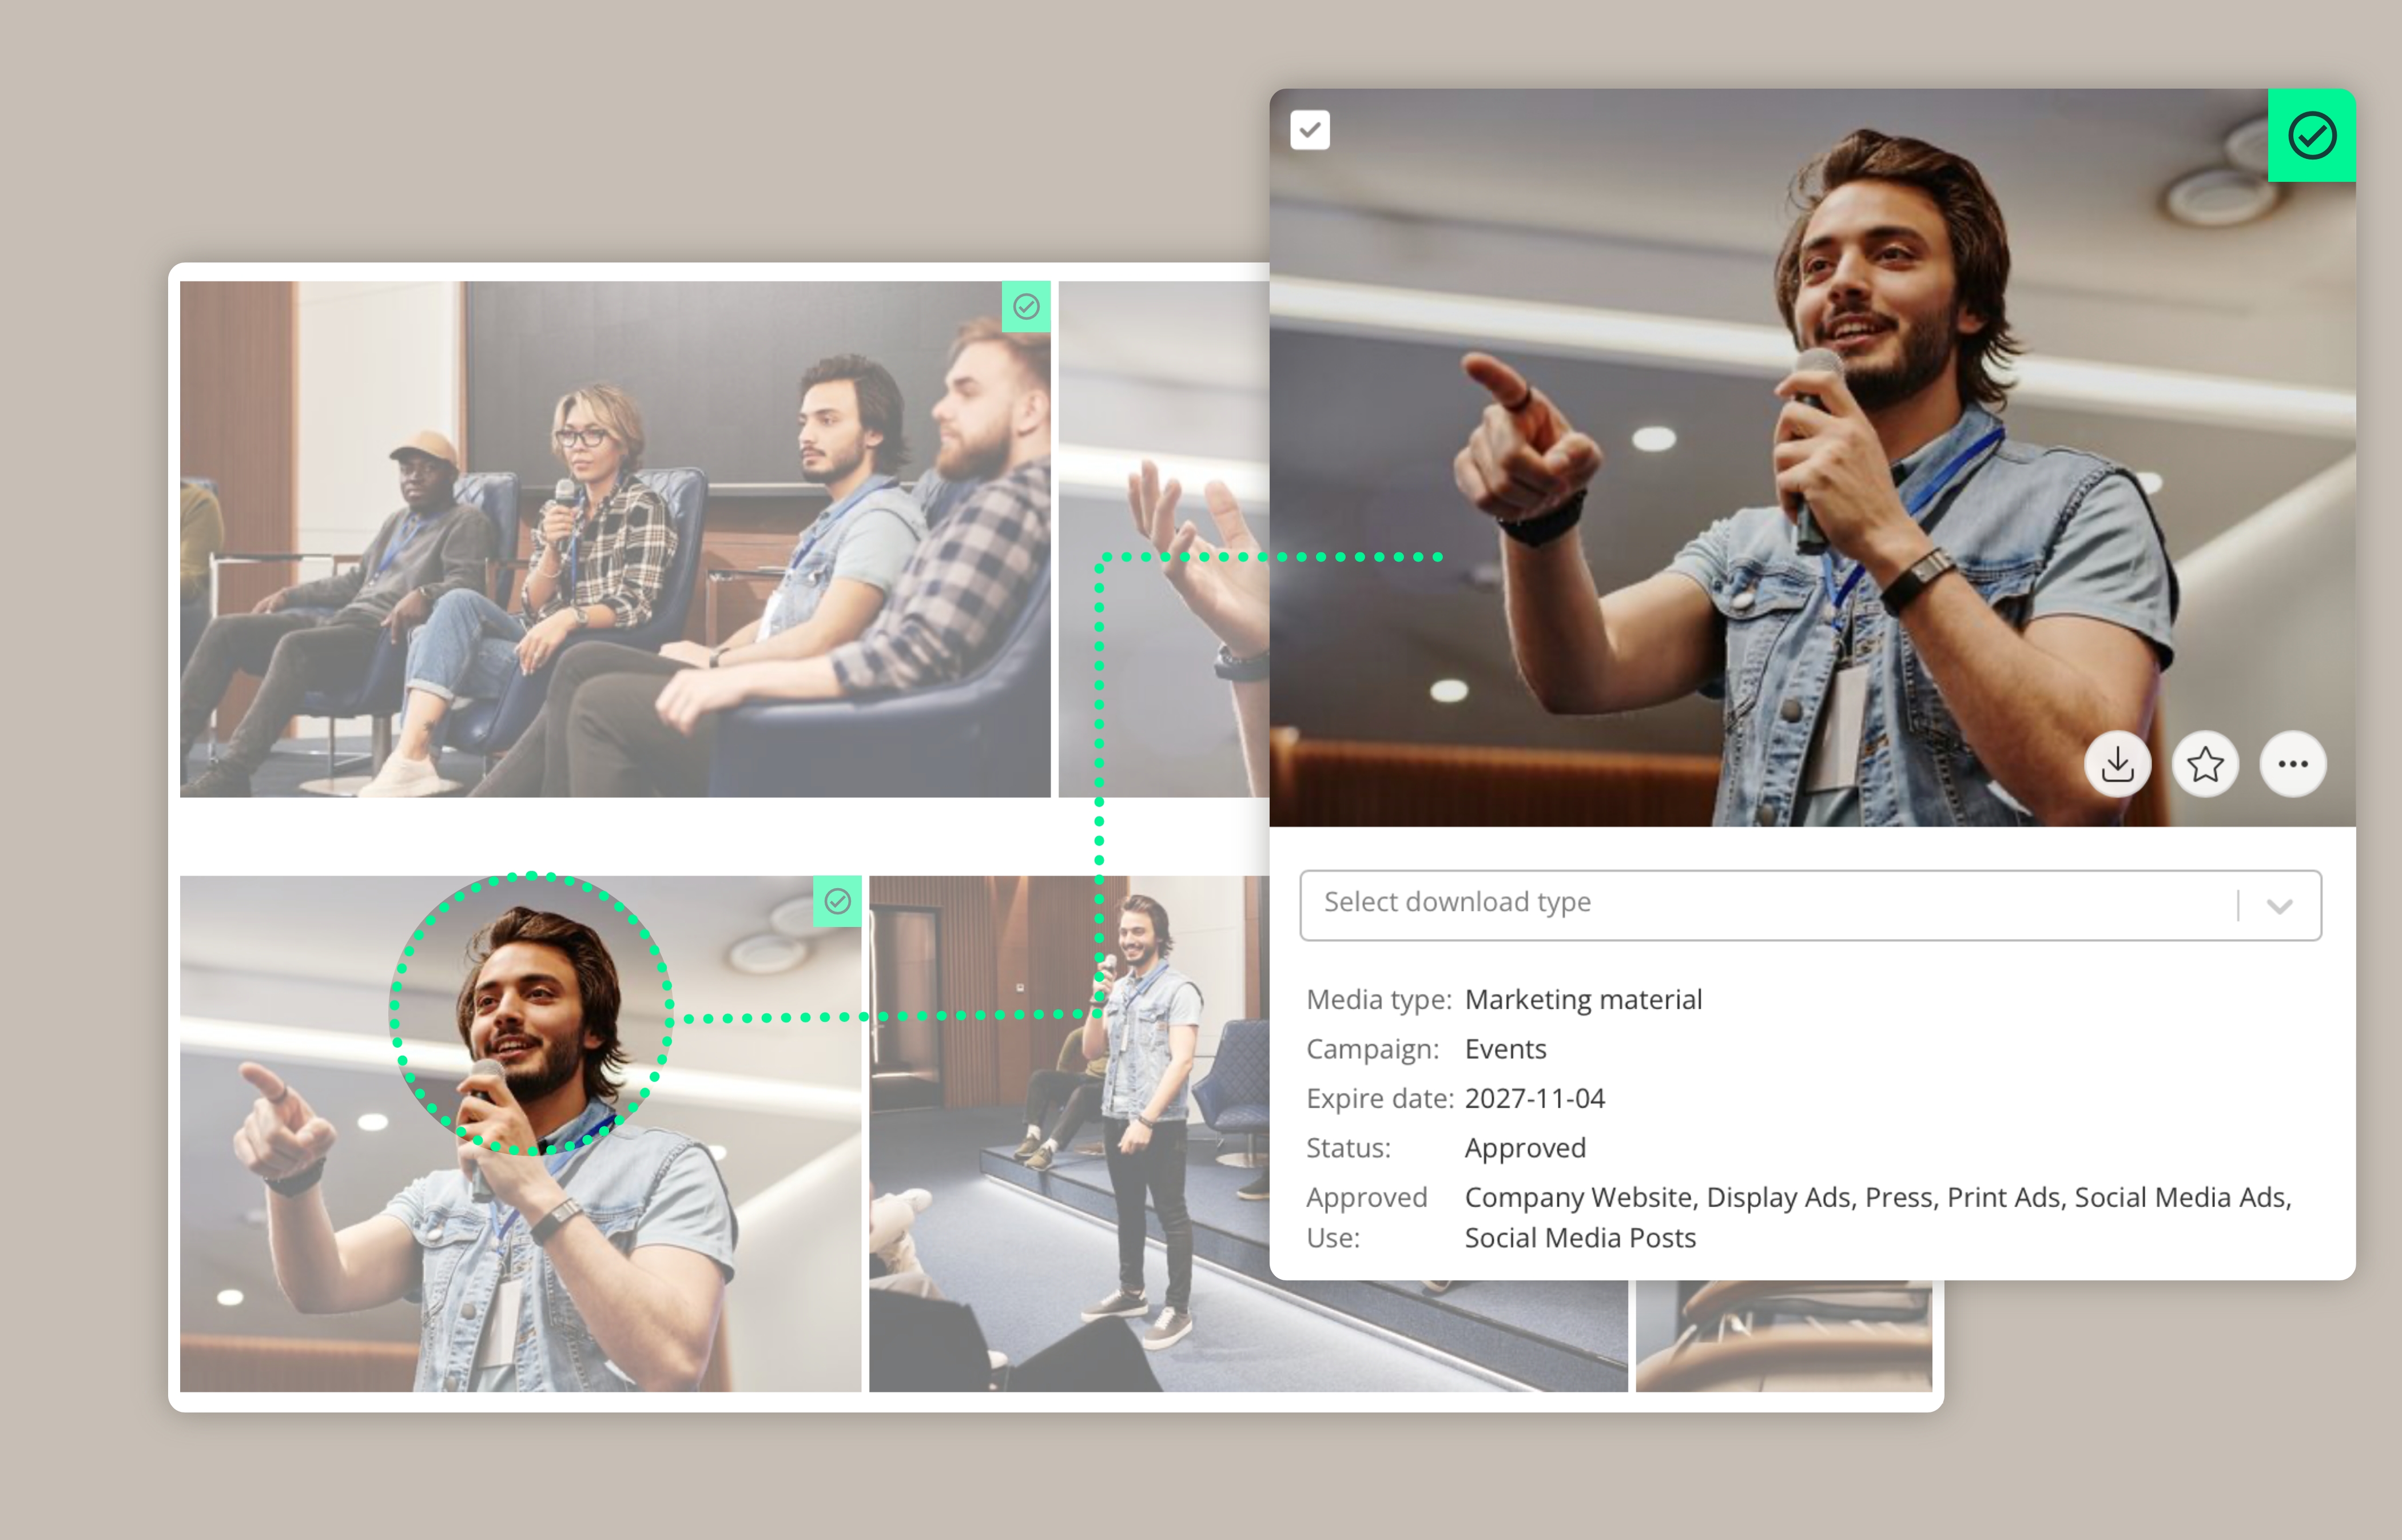The image size is (2402, 1540).
Task: Open the three-dot more options menu
Action: [2292, 765]
